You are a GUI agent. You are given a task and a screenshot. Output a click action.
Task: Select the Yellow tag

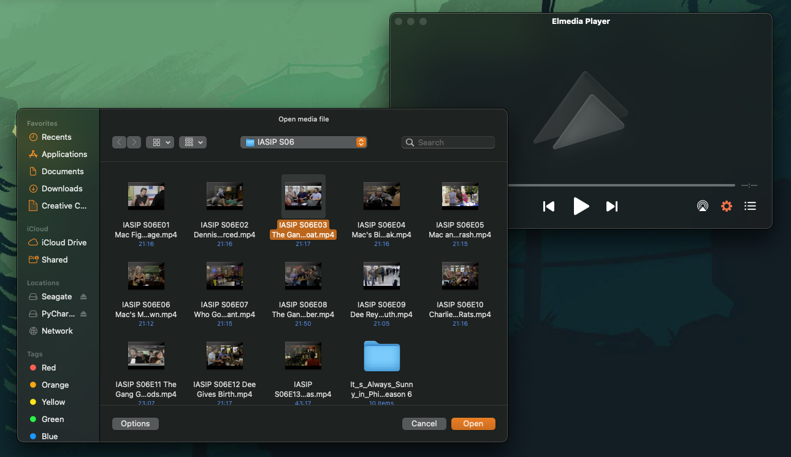[53, 402]
